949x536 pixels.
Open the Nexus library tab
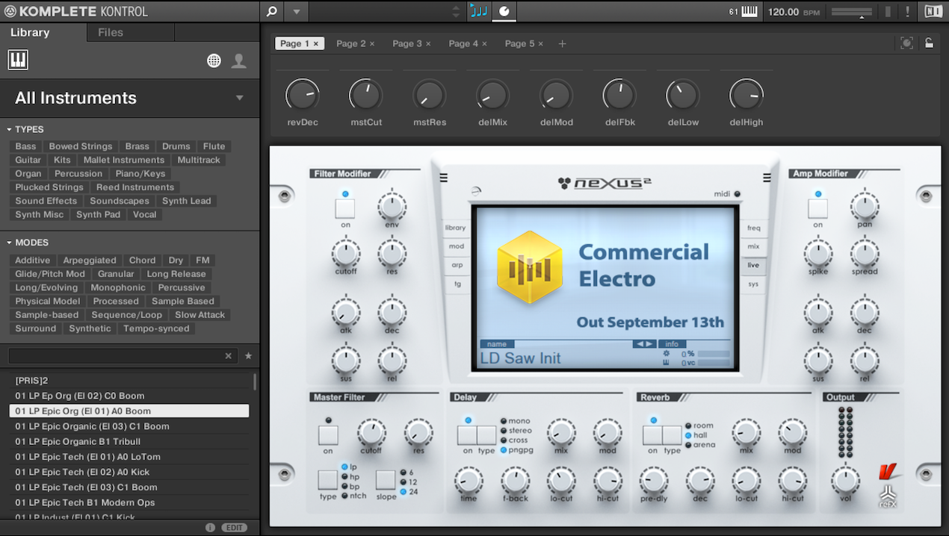click(455, 228)
